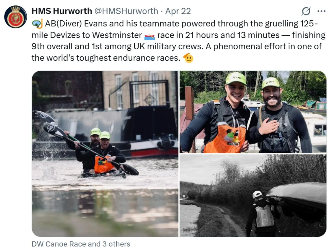Image resolution: width=334 pixels, height=248 pixels.
Task: Open the HMS Hurworth display name profile
Action: click(62, 11)
